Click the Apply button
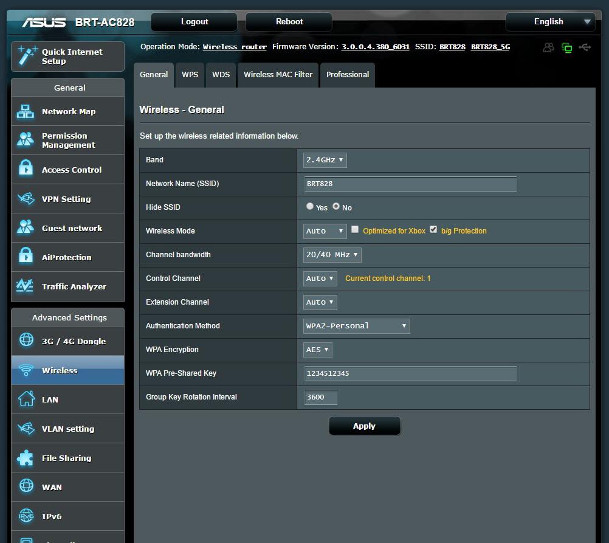Viewport: 609px width, 543px height. 364,426
